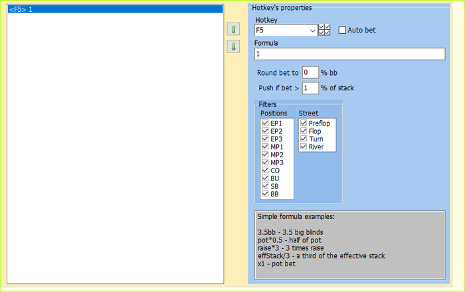Uncheck the Flop street filter

coord(304,131)
